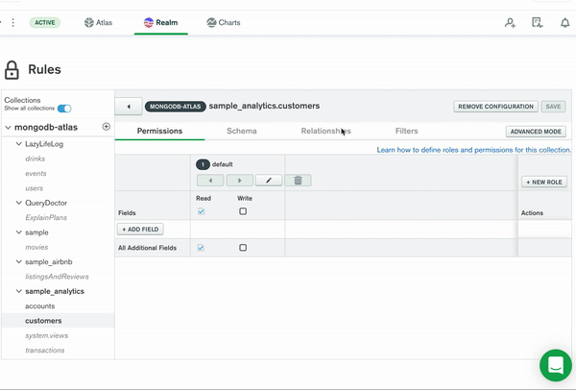The width and height of the screenshot is (576, 390).
Task: Click the ACTIVE status badge
Action: coord(45,23)
